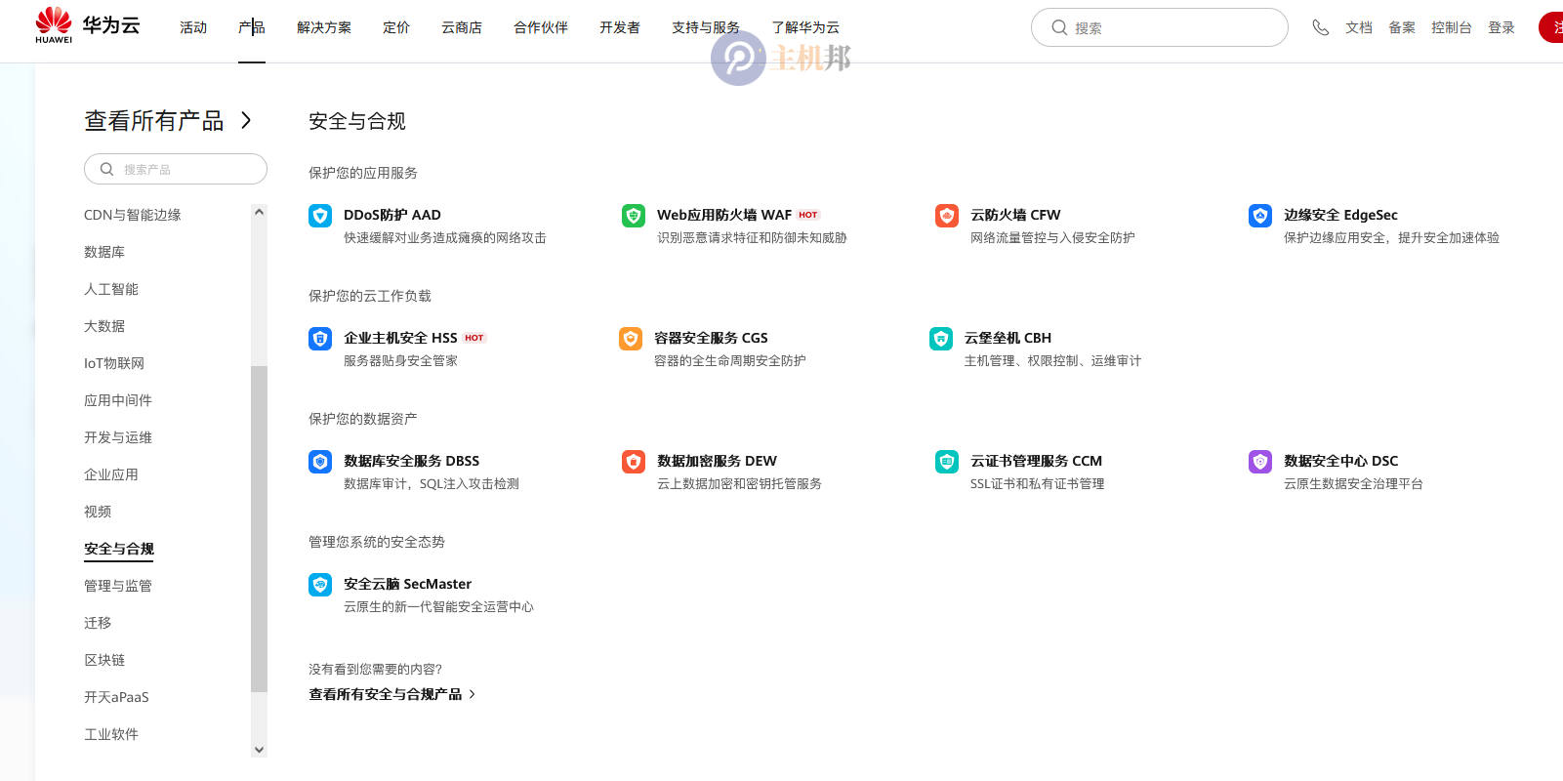Click the 边缘安全 EdgeSec icon

[1260, 216]
